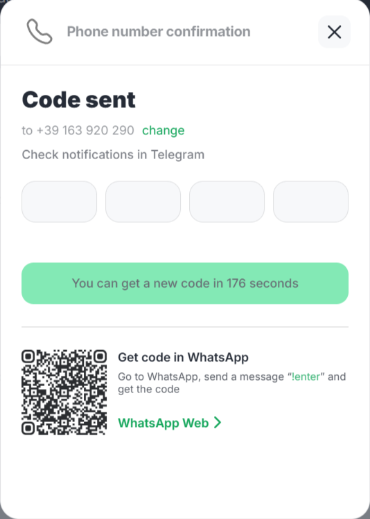Click the WhatsApp QR code image
The height and width of the screenshot is (519, 370).
click(64, 392)
